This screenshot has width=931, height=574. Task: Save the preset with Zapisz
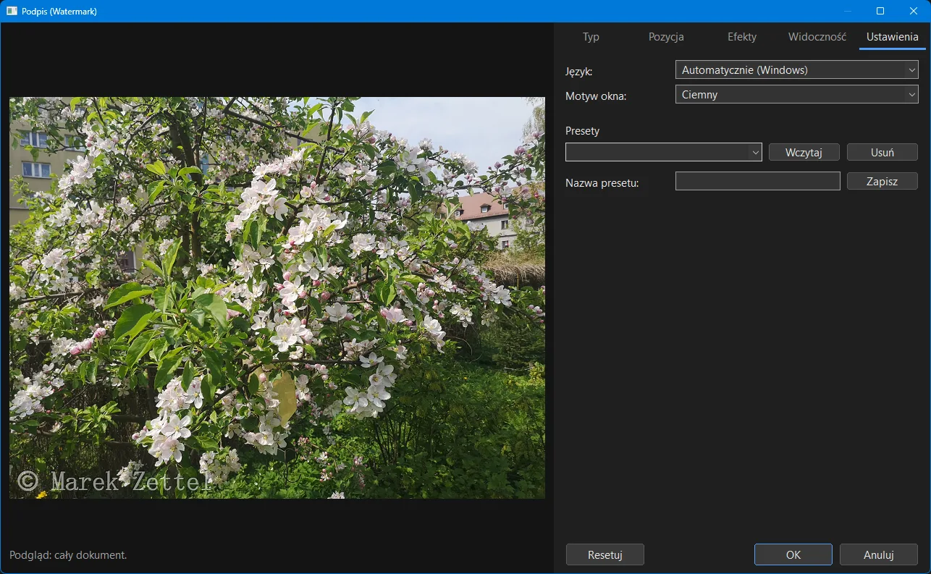[x=882, y=181]
